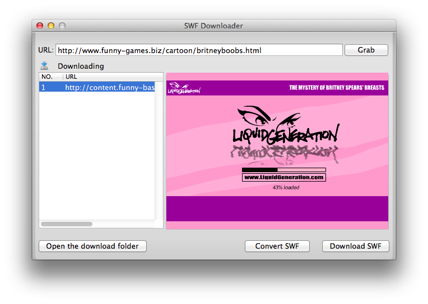Click the NO. column header

pyautogui.click(x=51, y=77)
